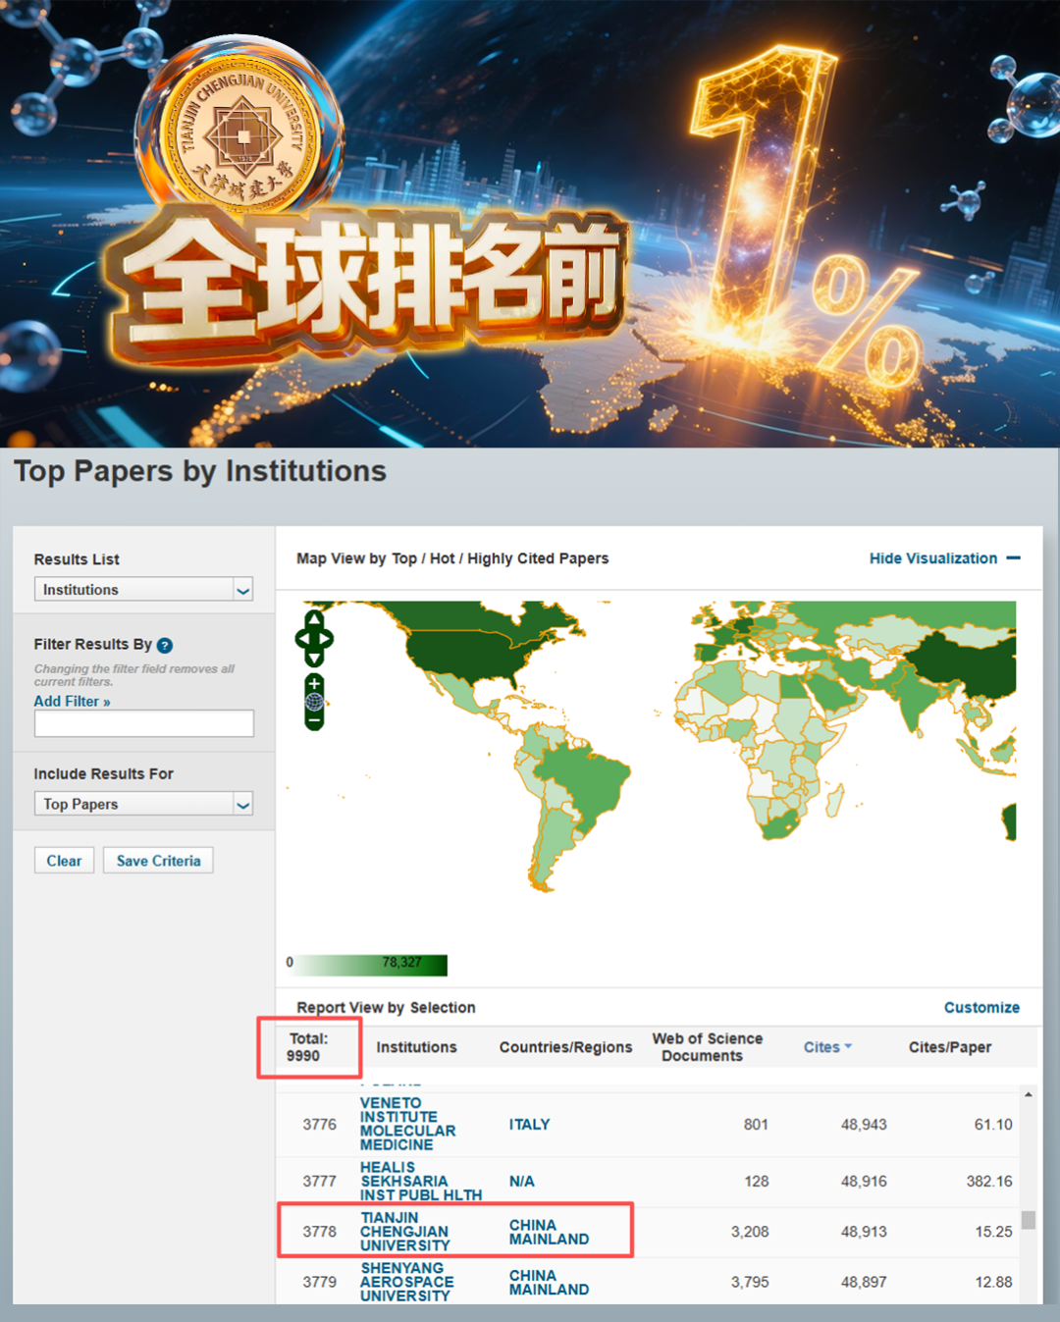Reset map with the globe icon
The height and width of the screenshot is (1322, 1060).
click(314, 702)
